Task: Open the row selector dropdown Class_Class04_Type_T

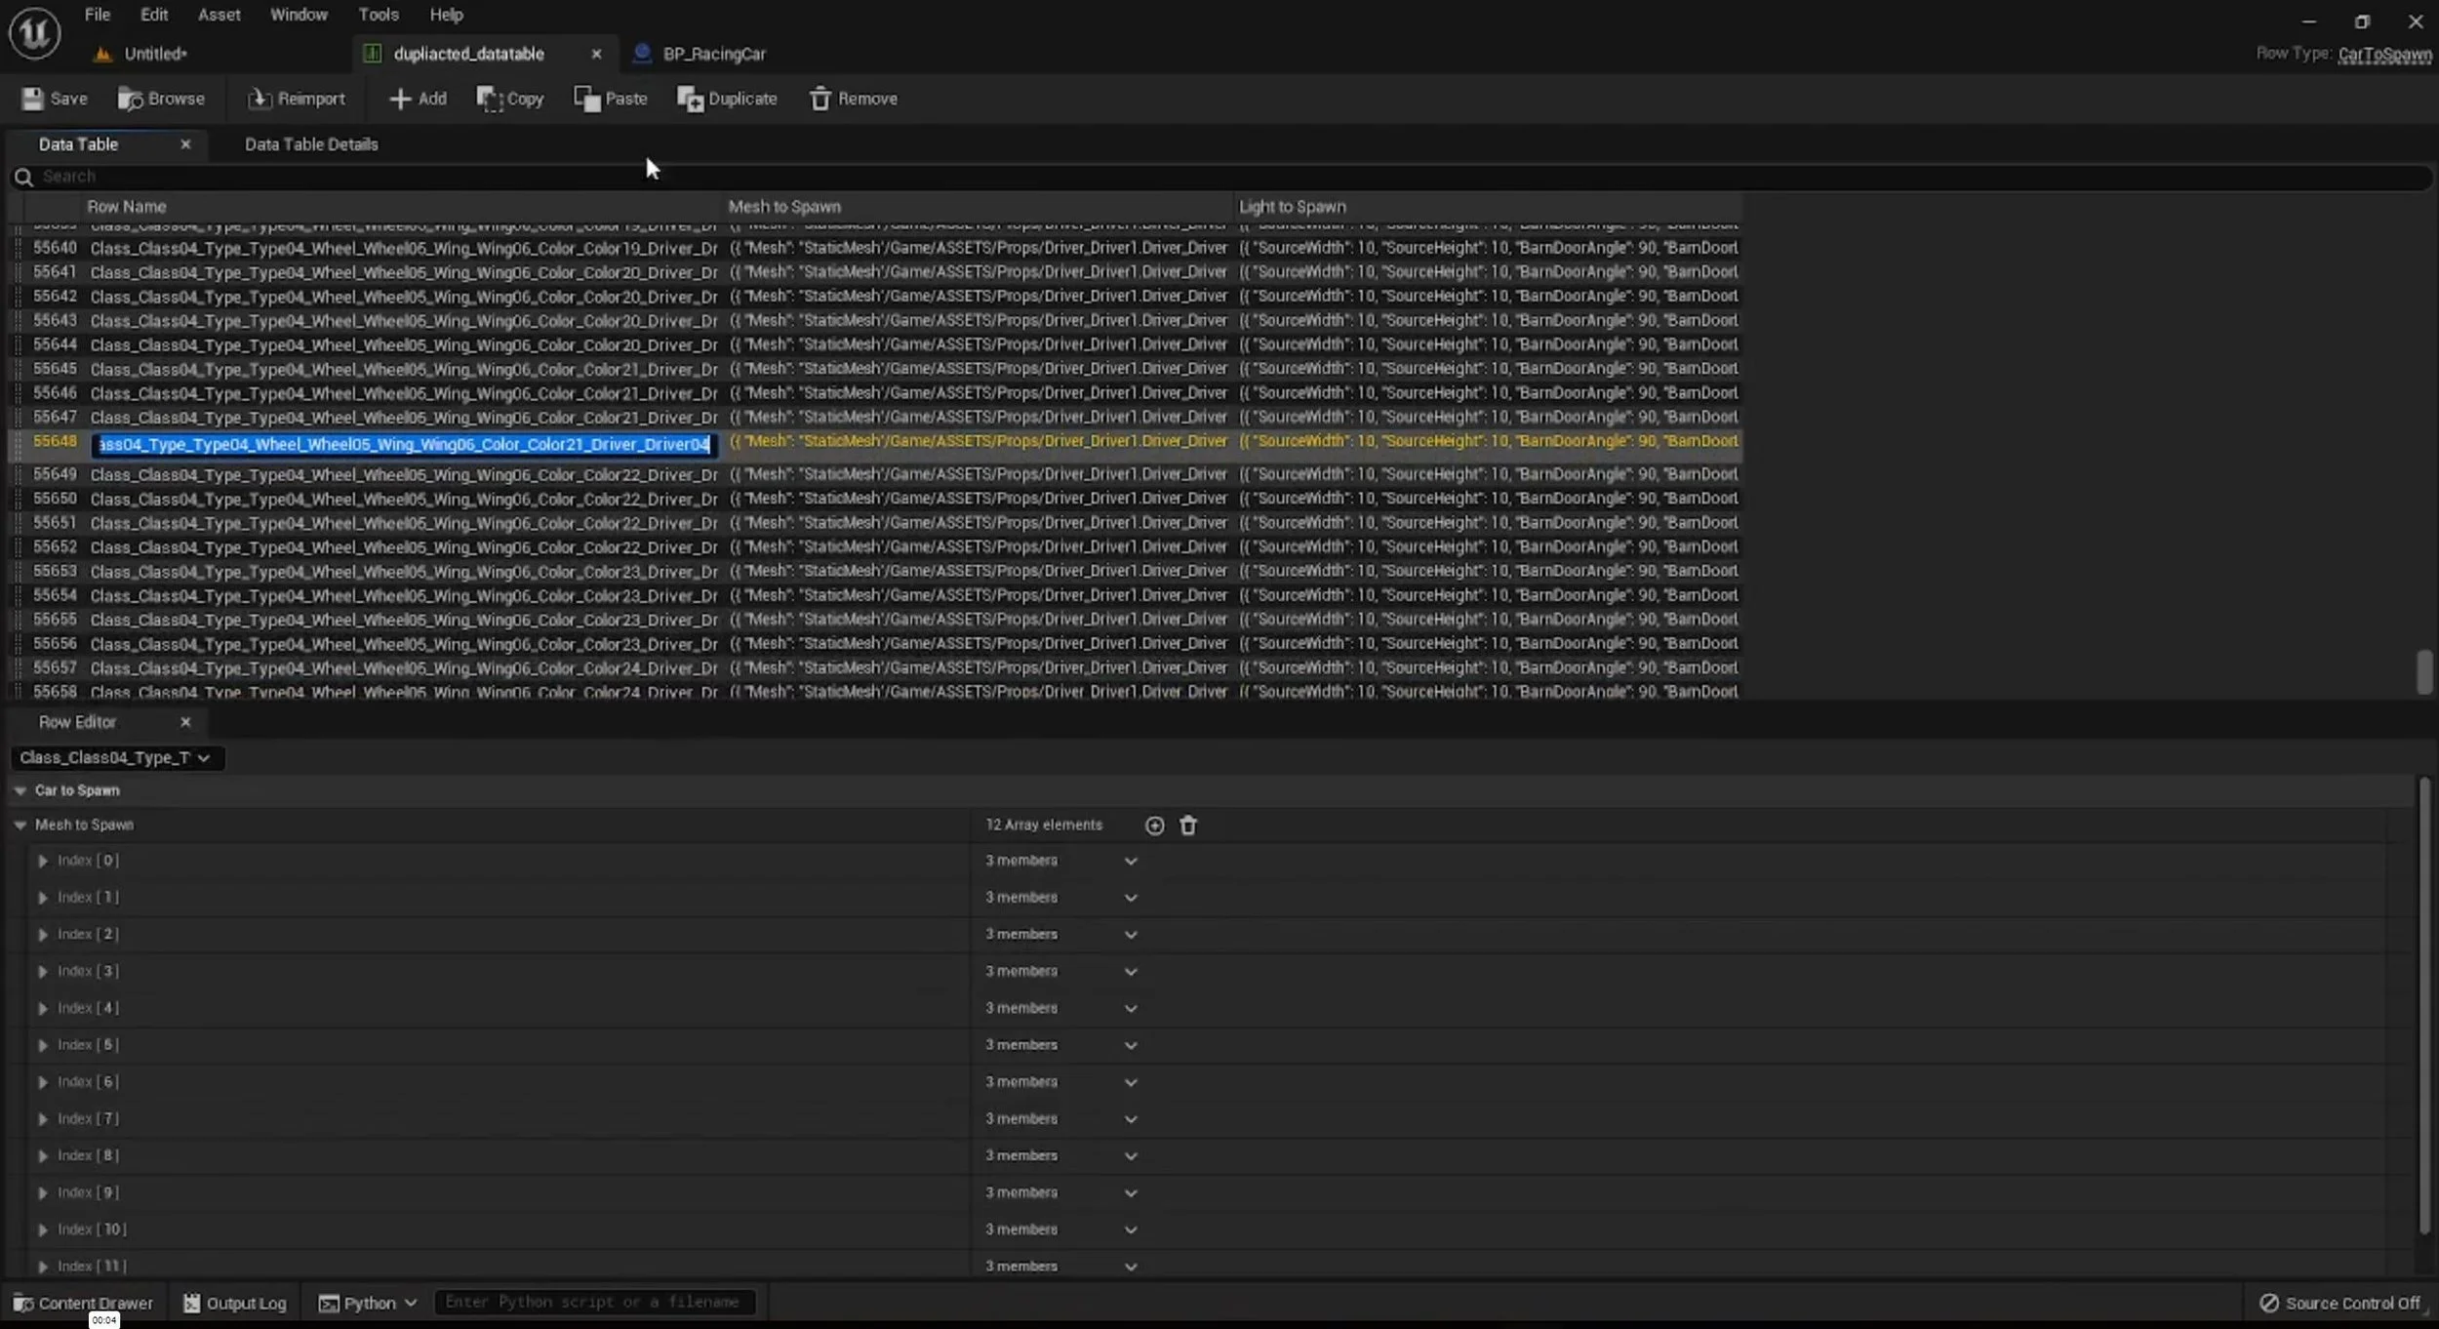Action: (117, 757)
